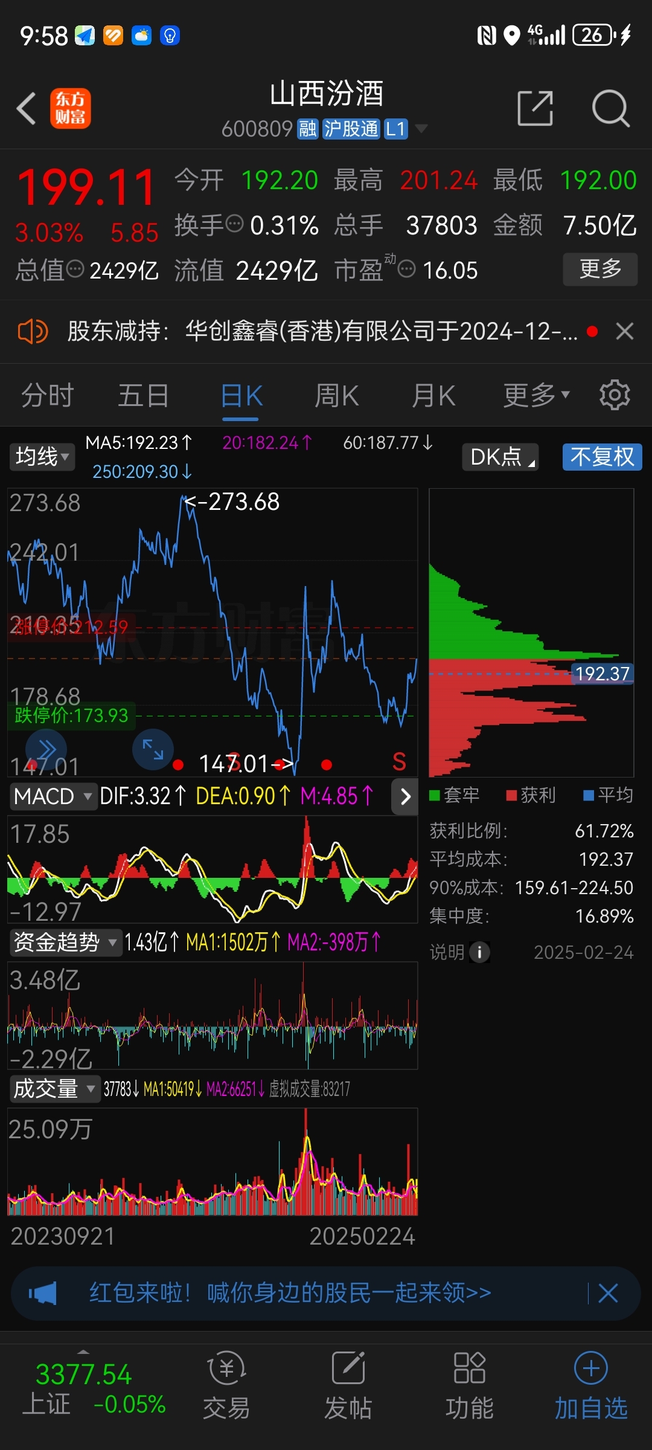
Task: Change the 不复权 adjustment setting
Action: click(602, 457)
